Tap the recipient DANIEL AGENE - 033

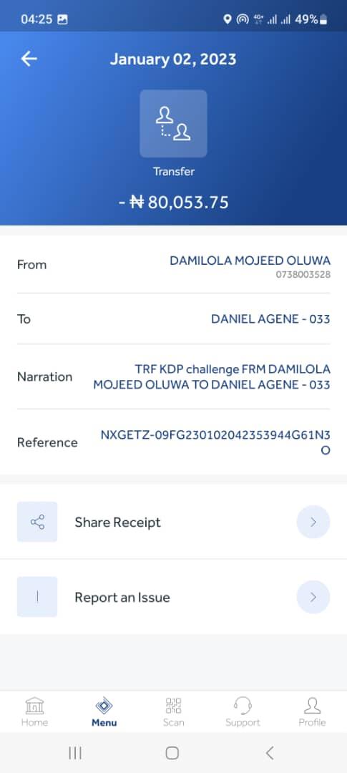(270, 319)
